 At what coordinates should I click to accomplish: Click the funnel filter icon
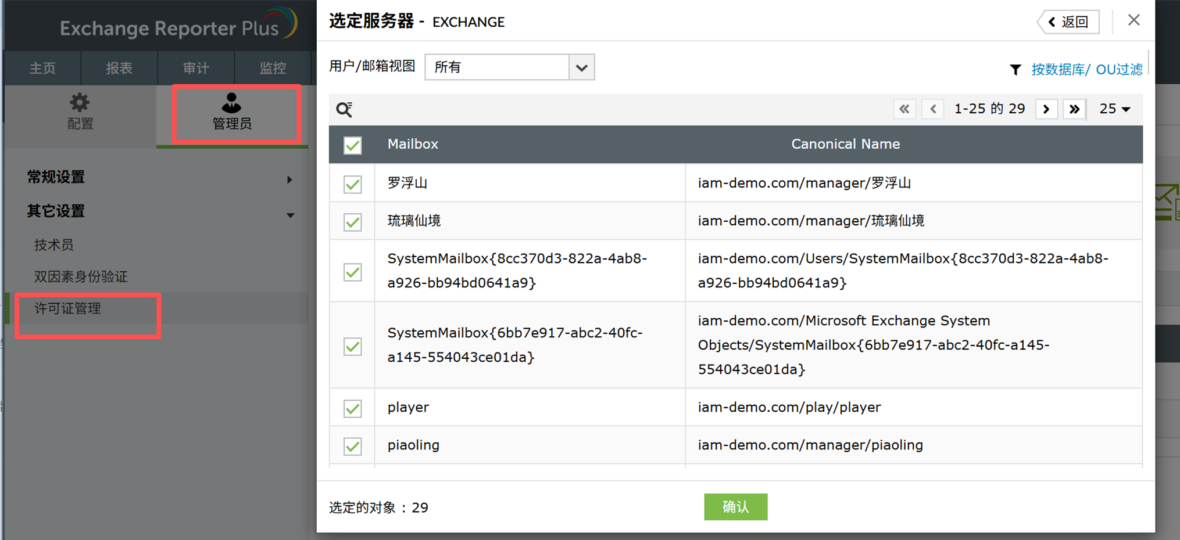1015,70
